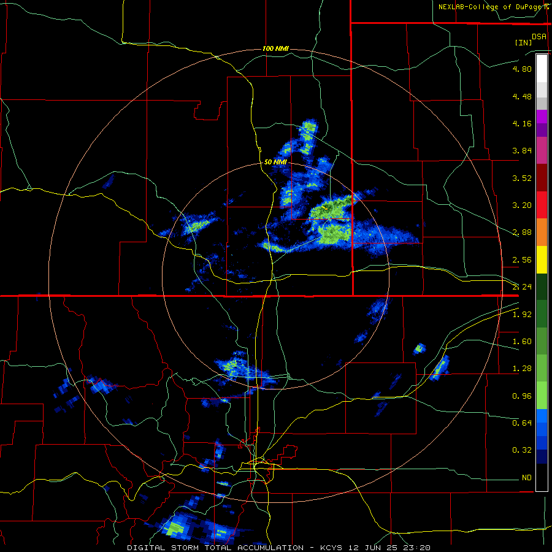Click the 0.32 legend value

[x=522, y=450]
